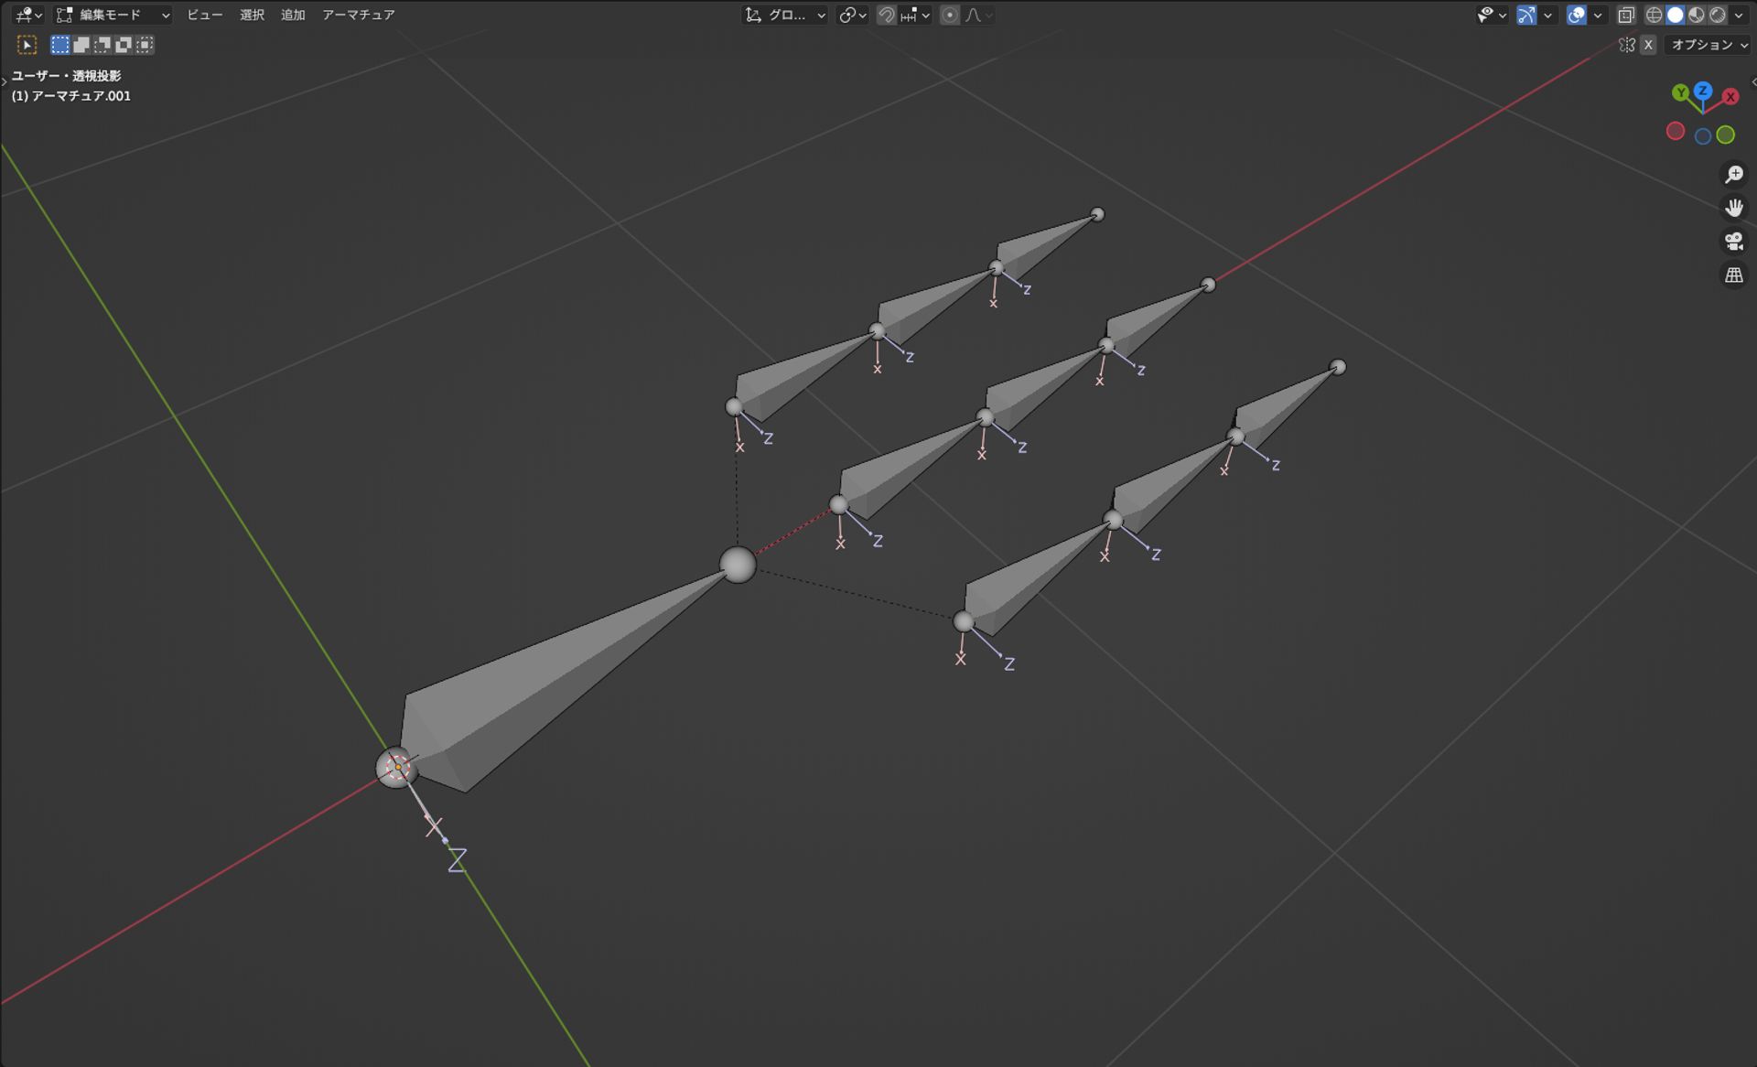
Task: Toggle the snapping magnet
Action: [885, 15]
